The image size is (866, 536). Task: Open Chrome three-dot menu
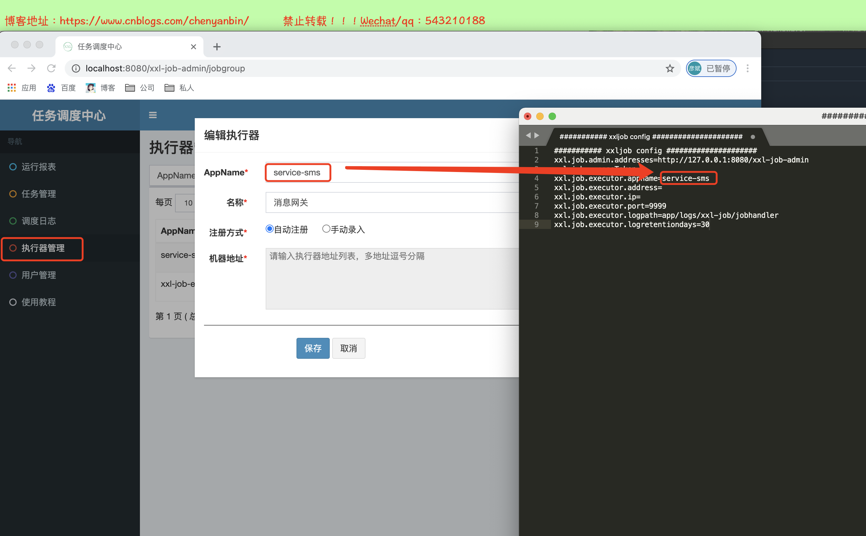(x=747, y=68)
